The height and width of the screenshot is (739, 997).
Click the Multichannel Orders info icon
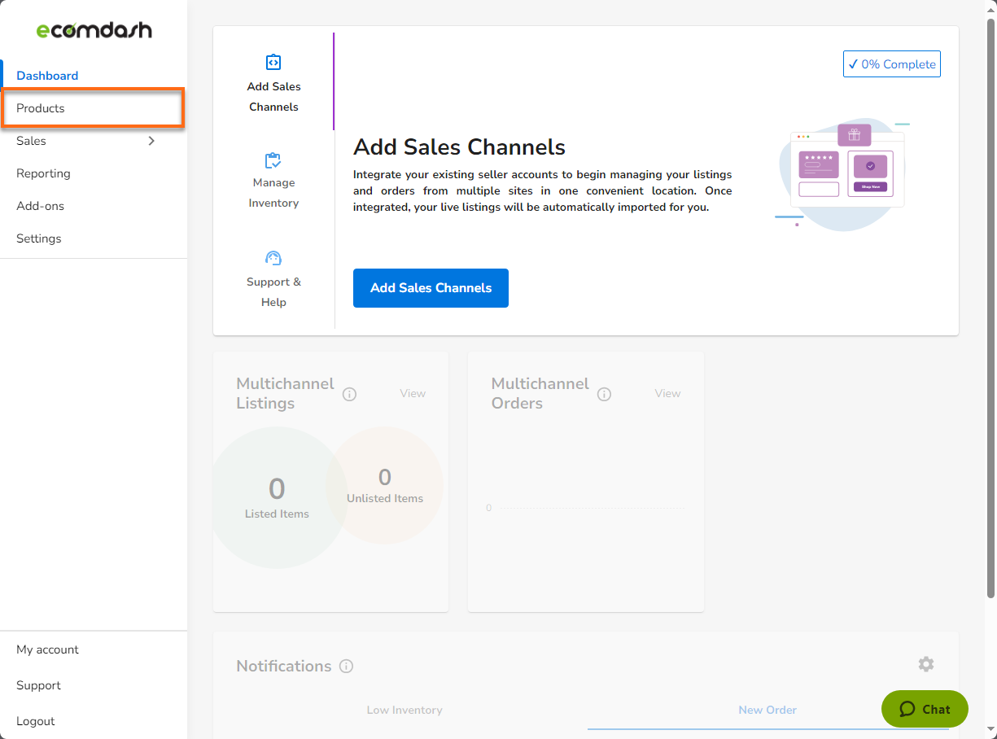coord(604,394)
